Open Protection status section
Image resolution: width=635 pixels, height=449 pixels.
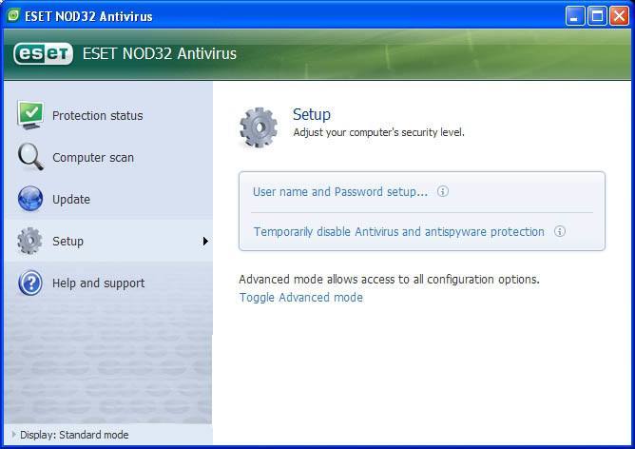[108, 115]
